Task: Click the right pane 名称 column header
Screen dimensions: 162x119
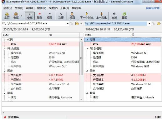Action: tap(107, 35)
